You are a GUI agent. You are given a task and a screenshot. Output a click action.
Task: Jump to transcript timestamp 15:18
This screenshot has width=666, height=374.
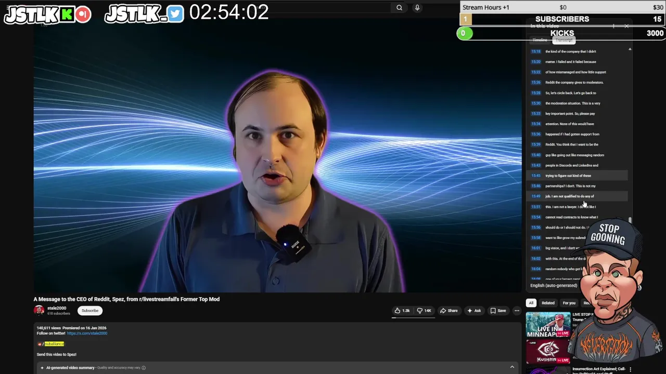[x=536, y=51]
